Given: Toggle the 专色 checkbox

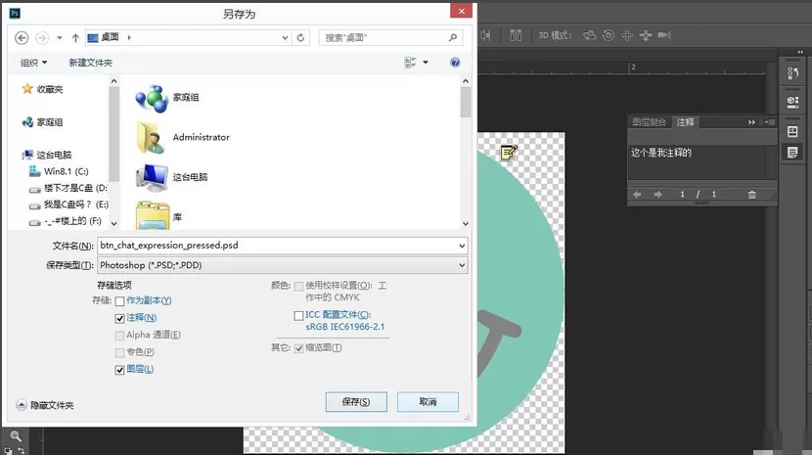Looking at the screenshot, I should pyautogui.click(x=119, y=353).
